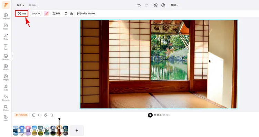Click the FlexClip logo icon
The height and width of the screenshot is (137, 259).
pos(6,5)
